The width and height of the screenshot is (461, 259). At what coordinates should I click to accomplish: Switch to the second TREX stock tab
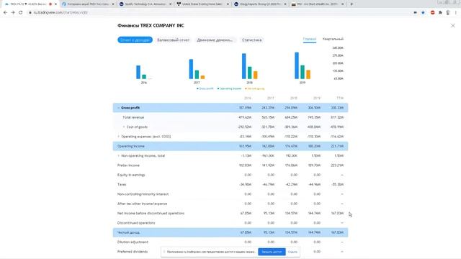coord(88,4)
